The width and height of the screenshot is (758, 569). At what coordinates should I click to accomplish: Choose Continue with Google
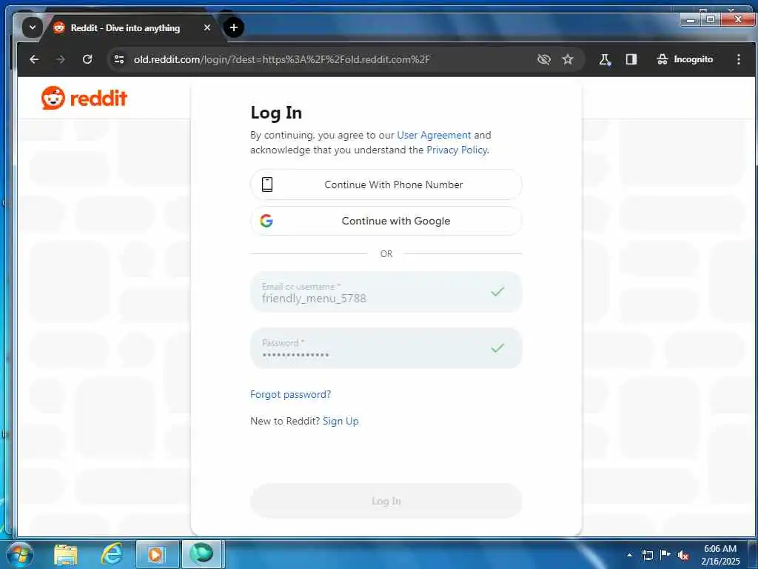[386, 221]
